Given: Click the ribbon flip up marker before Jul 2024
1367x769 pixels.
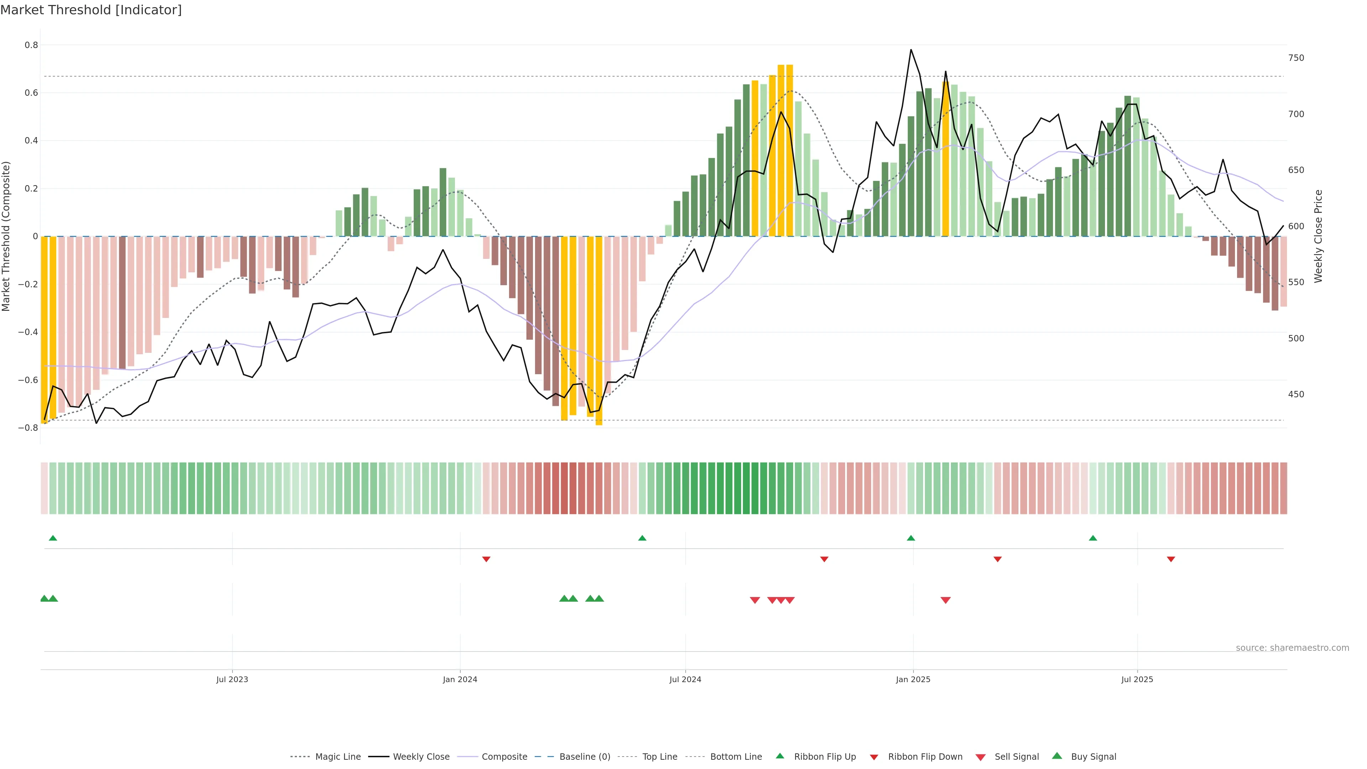Looking at the screenshot, I should coord(642,538).
